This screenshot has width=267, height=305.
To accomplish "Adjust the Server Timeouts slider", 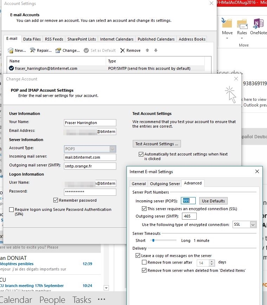I will click(x=153, y=240).
